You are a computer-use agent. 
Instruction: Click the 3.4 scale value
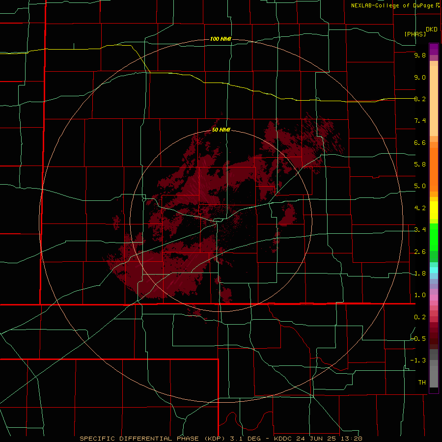420,230
